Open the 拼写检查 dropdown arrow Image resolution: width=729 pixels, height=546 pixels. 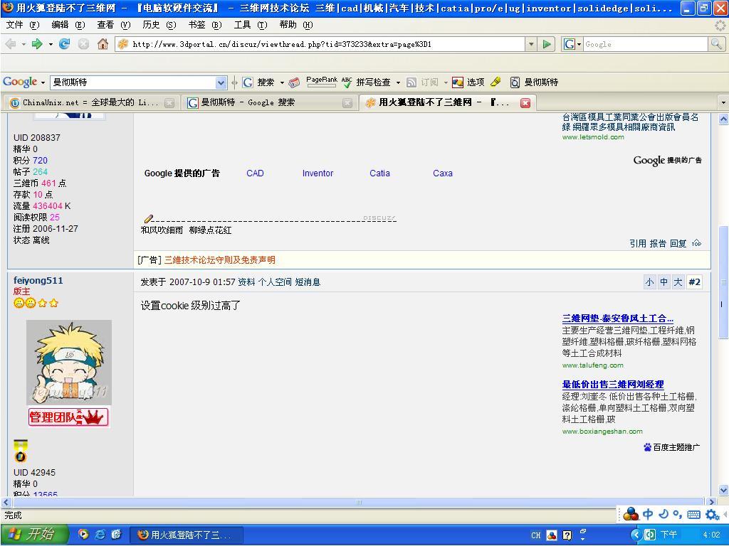tap(398, 82)
